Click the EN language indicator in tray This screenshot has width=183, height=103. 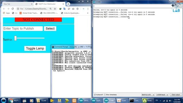(157, 100)
